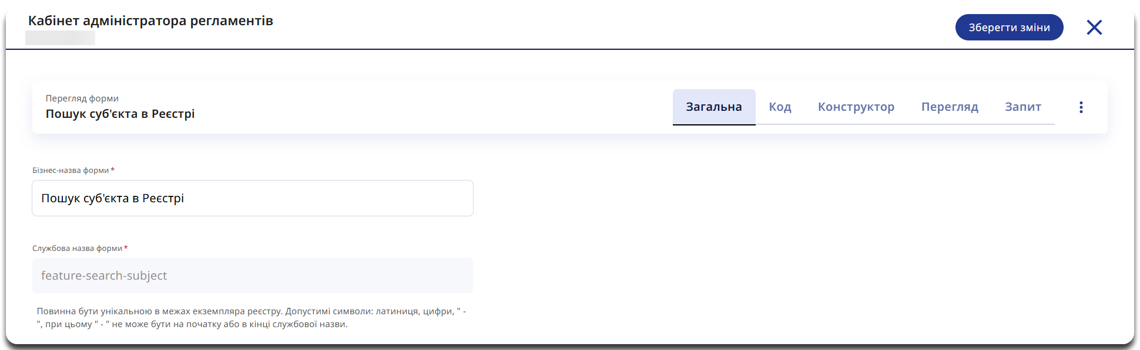This screenshot has height=350, width=1140.
Task: Open the three-dot more options menu
Action: tap(1081, 107)
